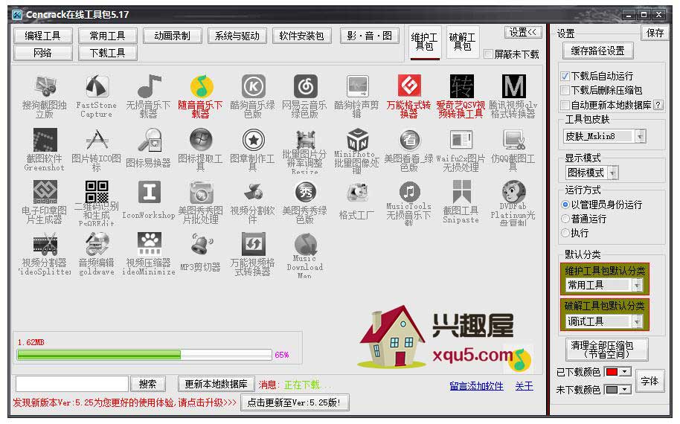680x424 pixels.
Task: Enable 自动更新本地数据库 checkbox
Action: click(565, 106)
